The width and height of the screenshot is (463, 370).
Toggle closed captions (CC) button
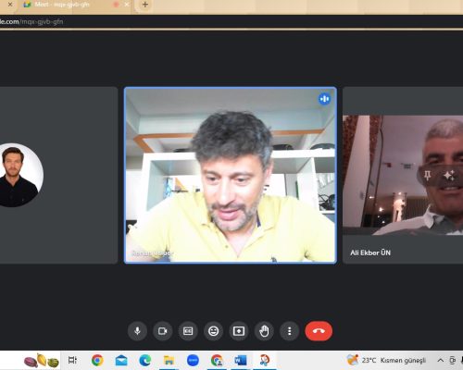(x=188, y=331)
